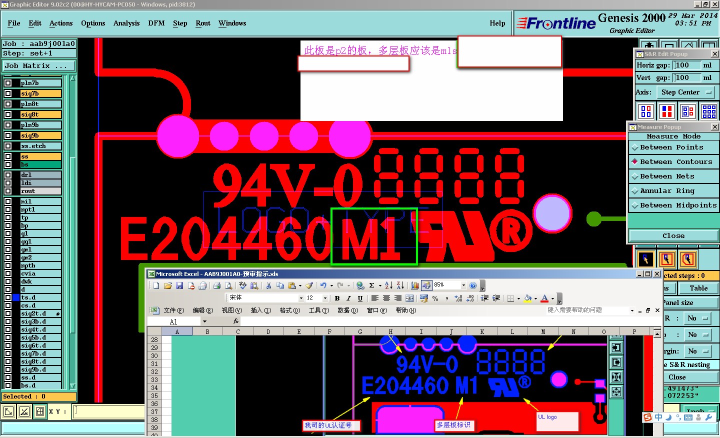Viewport: 720px width, 438px height.
Task: Open Excel zoom percentage 85% dropdown
Action: pos(463,285)
